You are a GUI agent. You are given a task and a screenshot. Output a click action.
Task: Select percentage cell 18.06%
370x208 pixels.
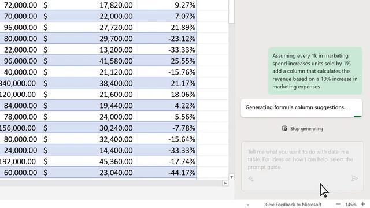(167, 95)
